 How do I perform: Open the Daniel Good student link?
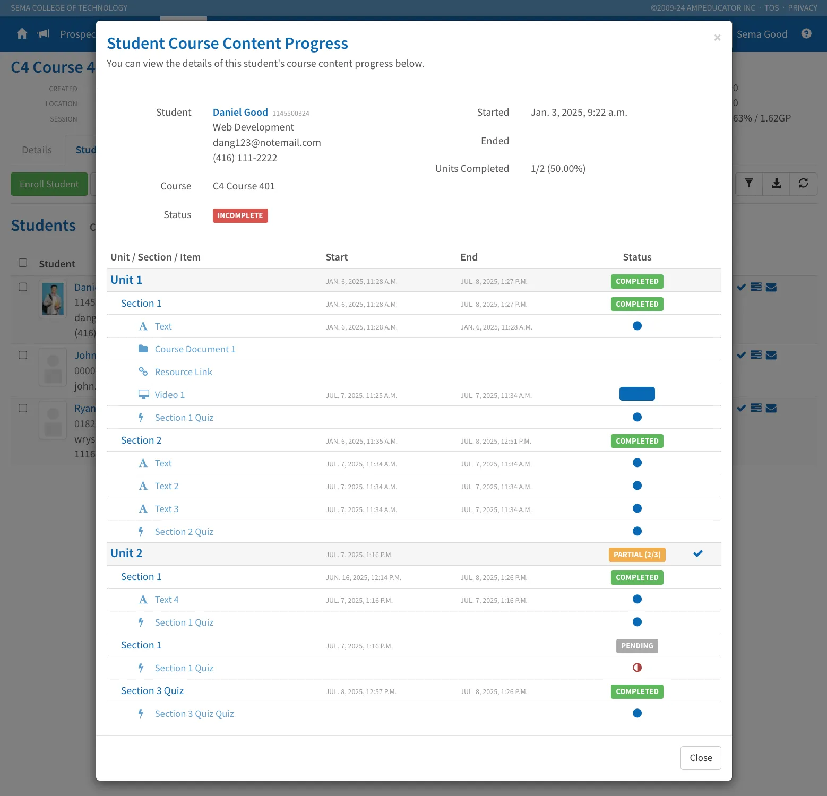click(240, 113)
